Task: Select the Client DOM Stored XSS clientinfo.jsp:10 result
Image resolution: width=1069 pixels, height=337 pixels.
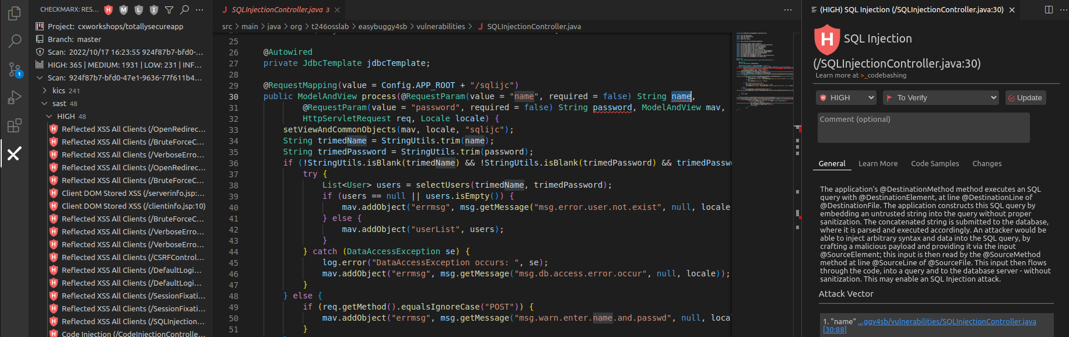Action: pyautogui.click(x=121, y=206)
